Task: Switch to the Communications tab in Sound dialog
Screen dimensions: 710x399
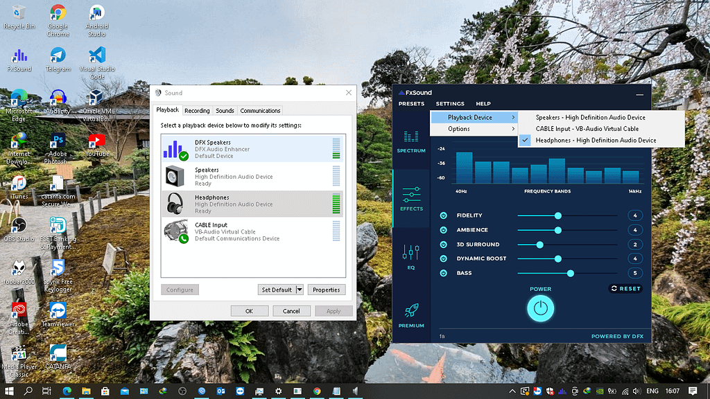Action: [260, 111]
